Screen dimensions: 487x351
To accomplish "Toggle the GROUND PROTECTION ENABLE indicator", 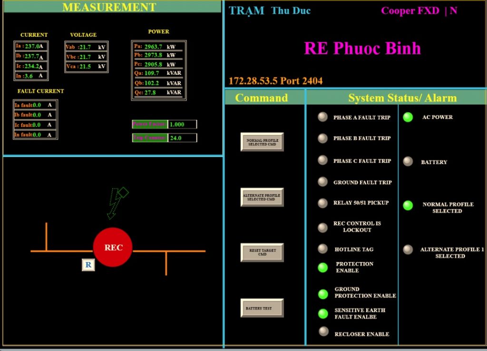I will [x=322, y=294].
